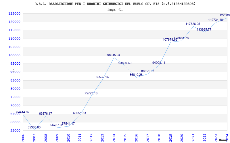Select data label 113865.77

pos(204,30)
